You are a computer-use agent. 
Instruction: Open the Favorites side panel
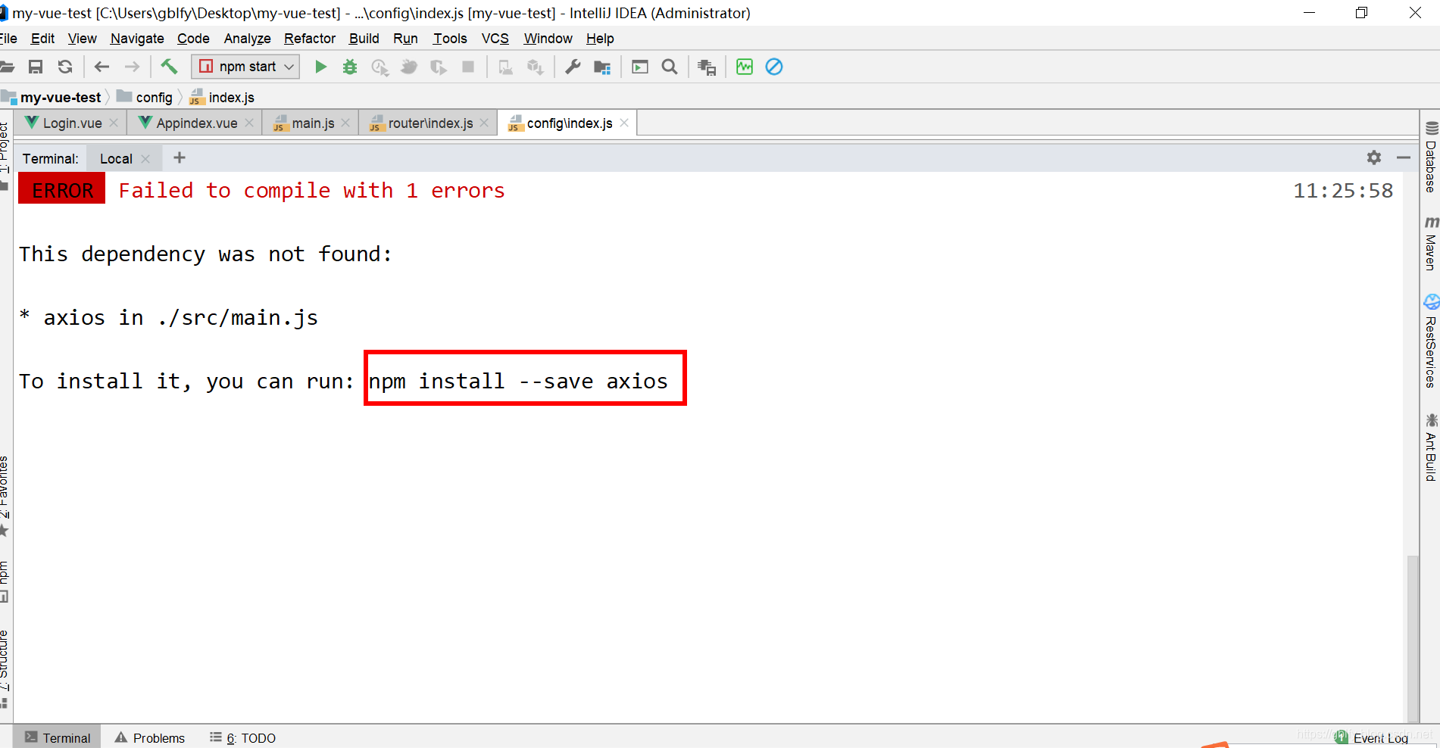coord(5,496)
